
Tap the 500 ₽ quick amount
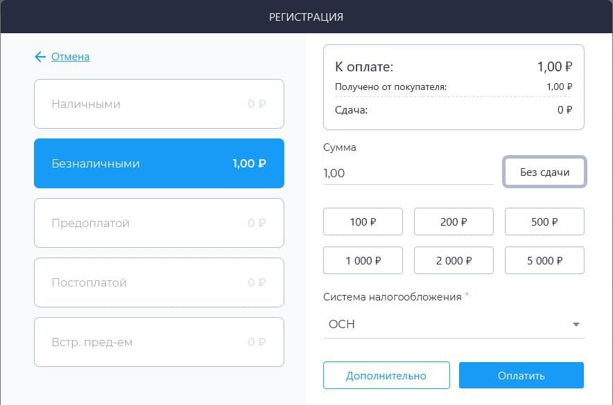pos(544,222)
